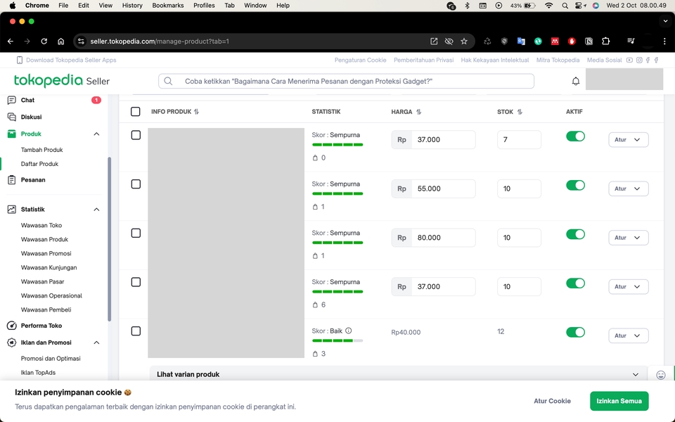Toggle Aktif switch for 55.000 product

pos(575,185)
